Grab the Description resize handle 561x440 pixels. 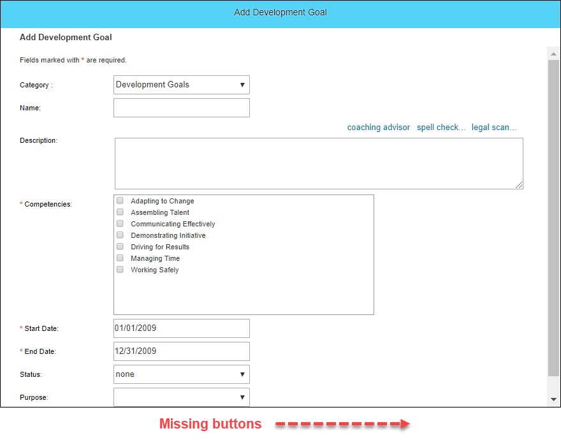pyautogui.click(x=519, y=185)
